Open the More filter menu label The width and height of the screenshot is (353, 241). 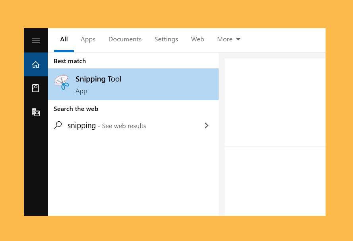pyautogui.click(x=225, y=39)
